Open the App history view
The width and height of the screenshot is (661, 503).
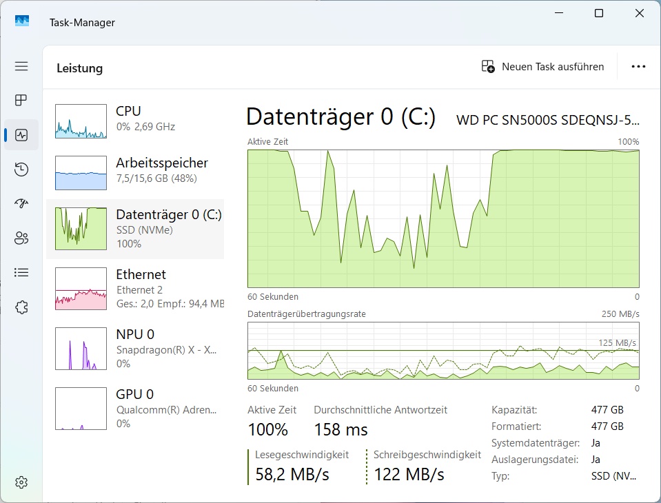[21, 169]
